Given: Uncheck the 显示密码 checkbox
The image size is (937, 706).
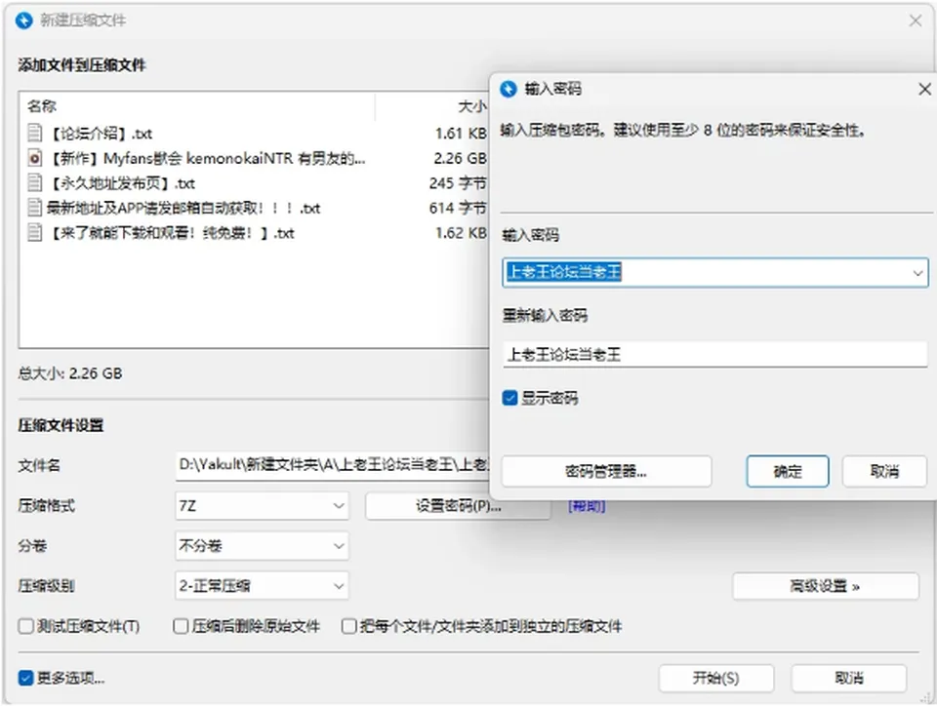Looking at the screenshot, I should coord(509,398).
